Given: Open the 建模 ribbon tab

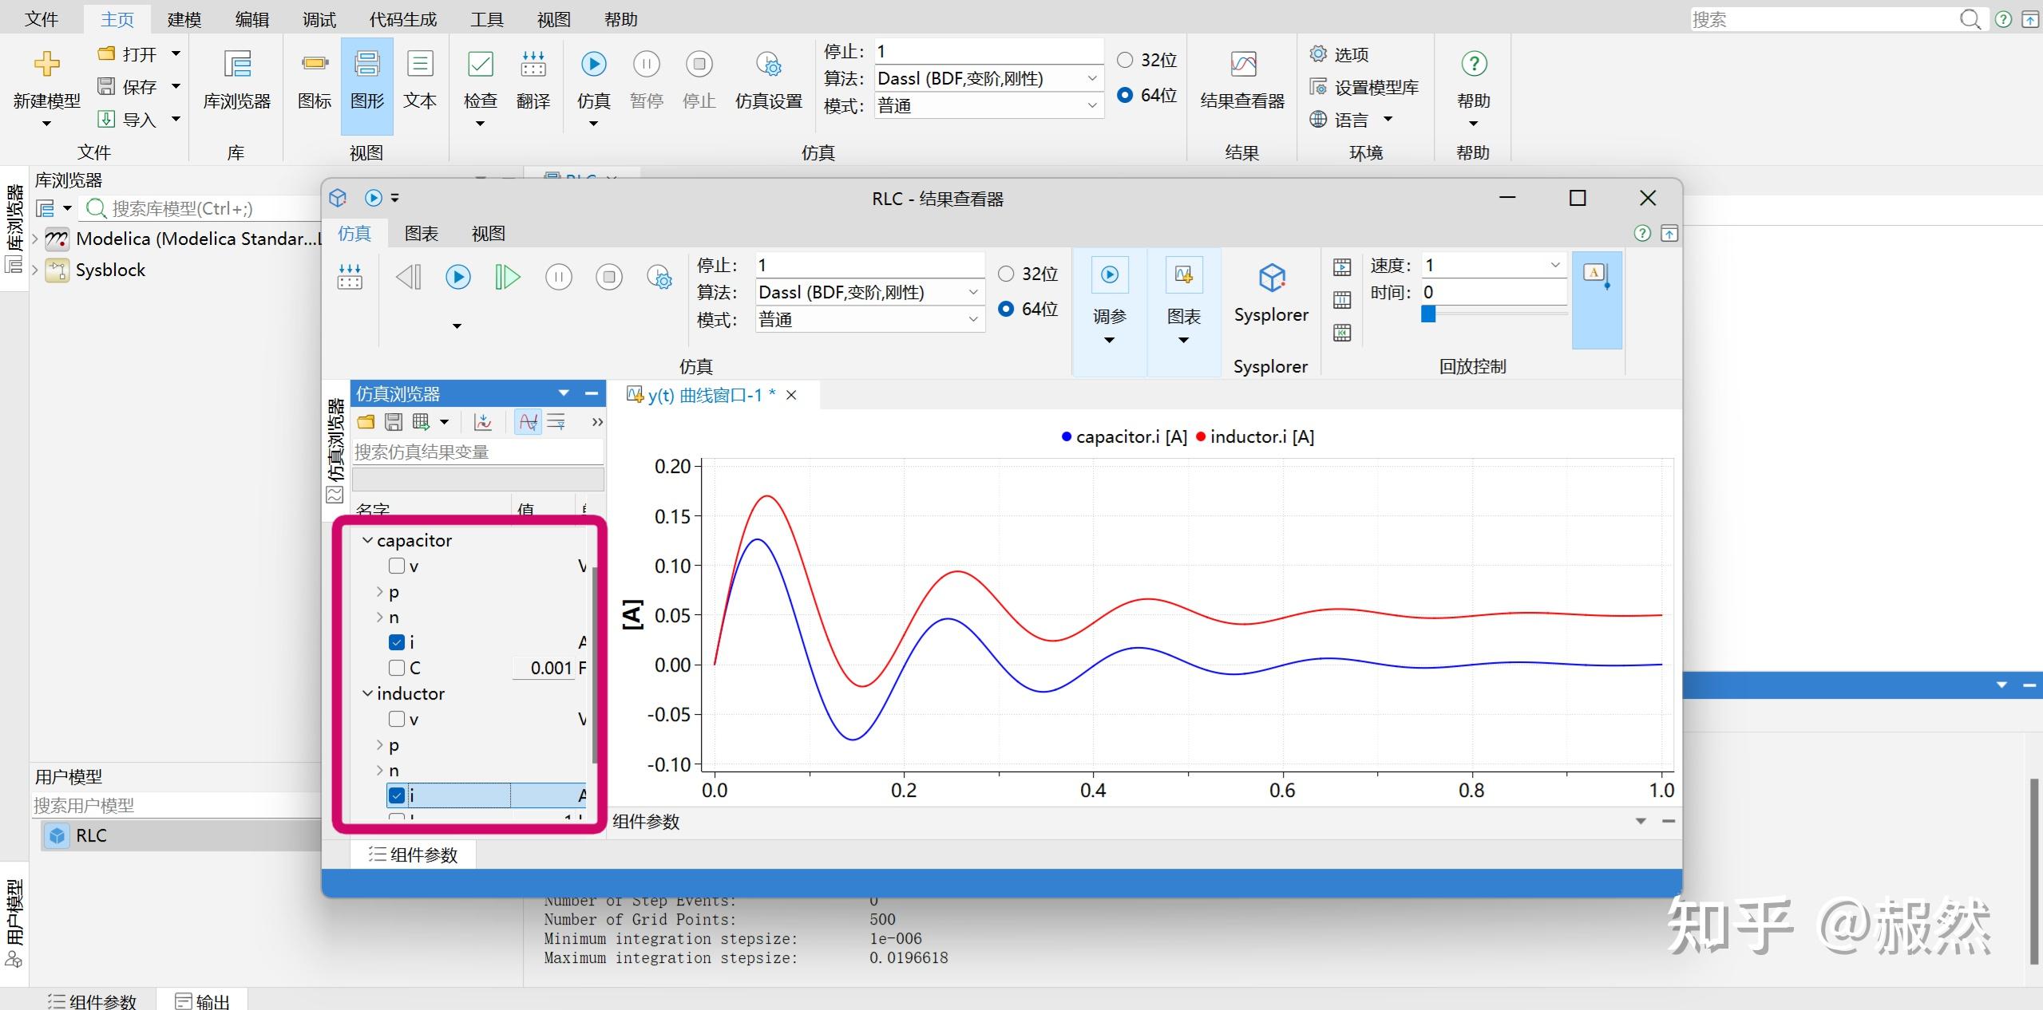Looking at the screenshot, I should click(184, 19).
